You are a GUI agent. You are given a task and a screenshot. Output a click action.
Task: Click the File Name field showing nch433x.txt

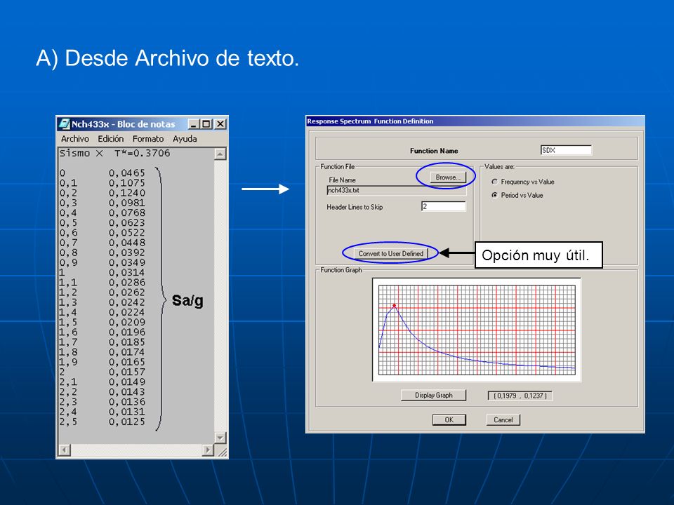[x=396, y=190]
